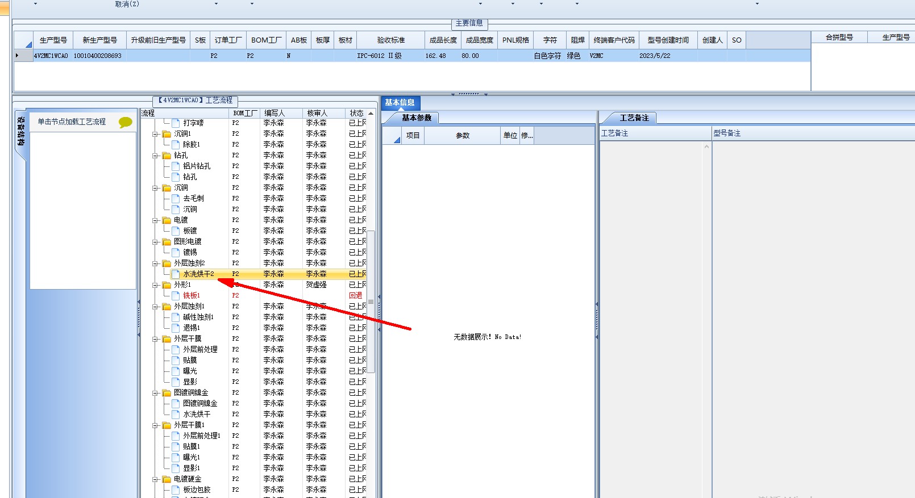The image size is (915, 498).
Task: Click the 验收标准 column header
Action: (390, 40)
